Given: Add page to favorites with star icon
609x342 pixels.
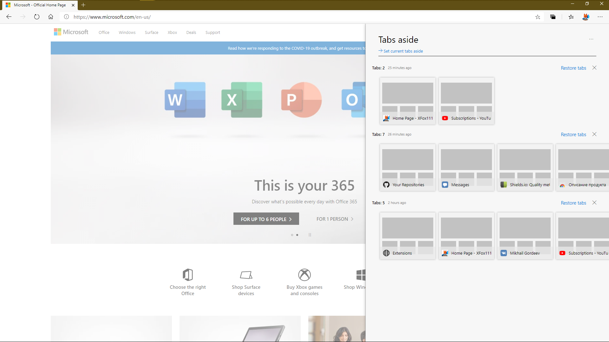Looking at the screenshot, I should (x=538, y=17).
